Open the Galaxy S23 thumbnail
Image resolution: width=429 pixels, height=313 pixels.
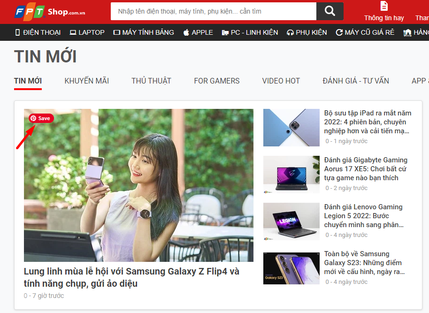[x=291, y=268]
